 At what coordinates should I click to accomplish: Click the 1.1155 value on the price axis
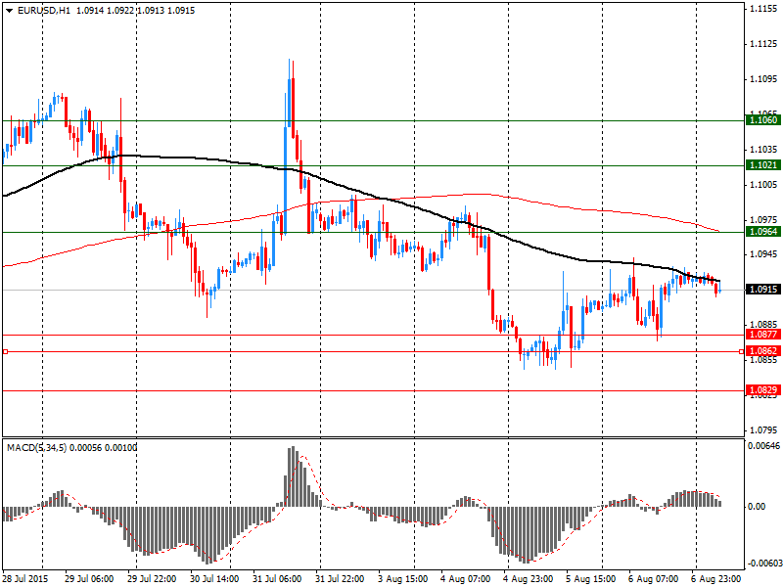click(x=763, y=9)
